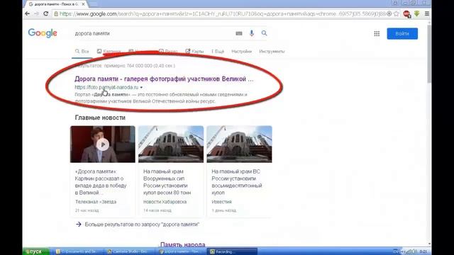Start voice search with microphone icon
454x255 pixels.
click(252, 33)
